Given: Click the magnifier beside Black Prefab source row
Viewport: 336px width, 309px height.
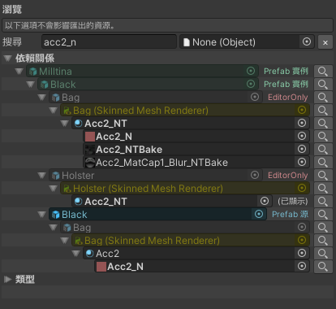Looking at the screenshot, I should (x=323, y=215).
